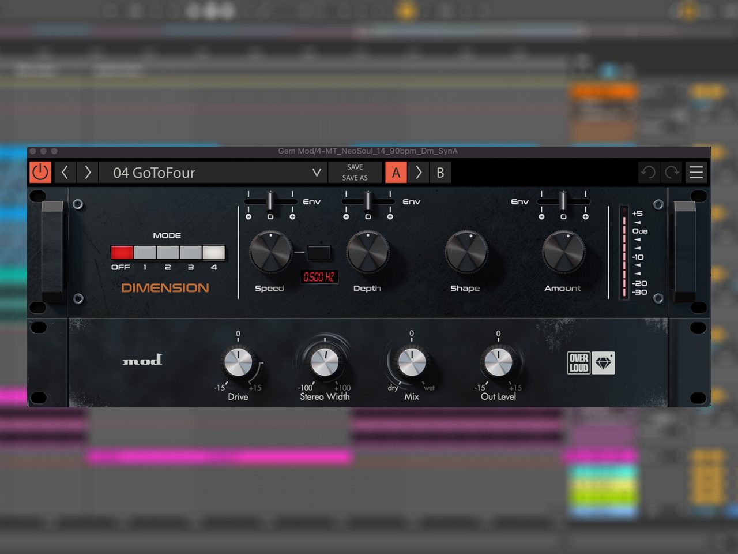Screen dimensions: 738x554
Task: Toggle the sync button beside Speed knob
Action: (x=319, y=252)
